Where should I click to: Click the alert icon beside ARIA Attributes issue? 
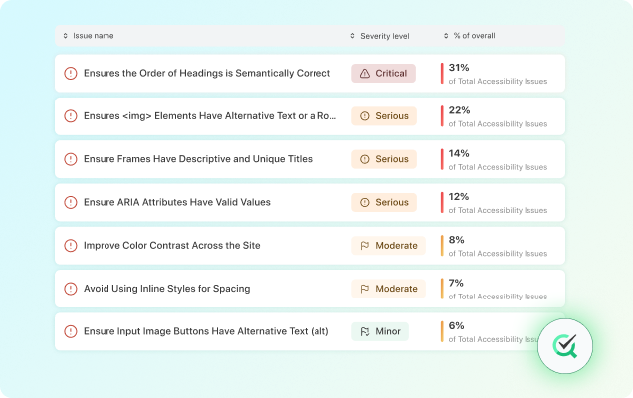70,202
